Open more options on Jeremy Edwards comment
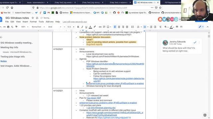 tap(199, 43)
